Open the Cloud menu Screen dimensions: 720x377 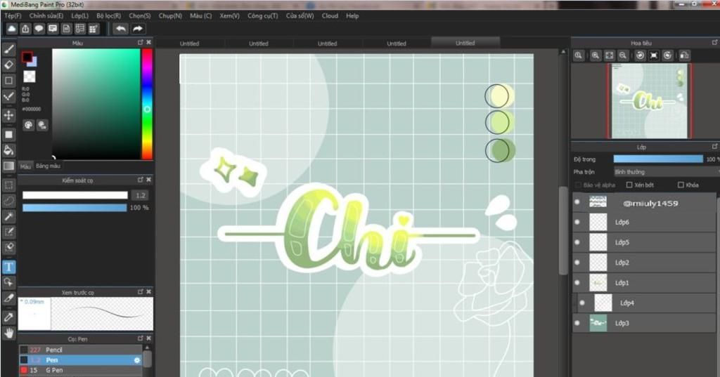click(330, 15)
